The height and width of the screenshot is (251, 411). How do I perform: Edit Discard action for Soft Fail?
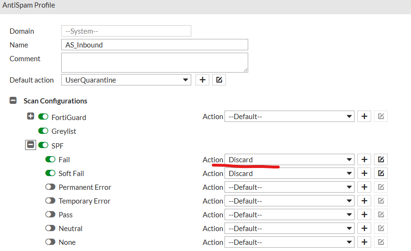(381, 174)
